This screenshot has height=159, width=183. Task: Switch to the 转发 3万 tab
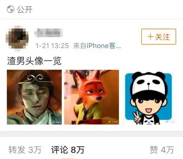click(x=25, y=150)
